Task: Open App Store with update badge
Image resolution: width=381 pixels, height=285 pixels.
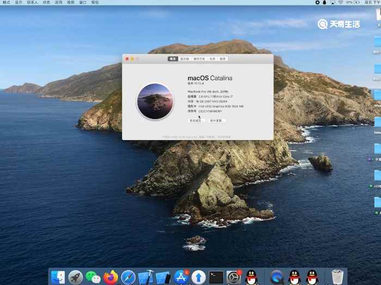Action: tap(181, 277)
